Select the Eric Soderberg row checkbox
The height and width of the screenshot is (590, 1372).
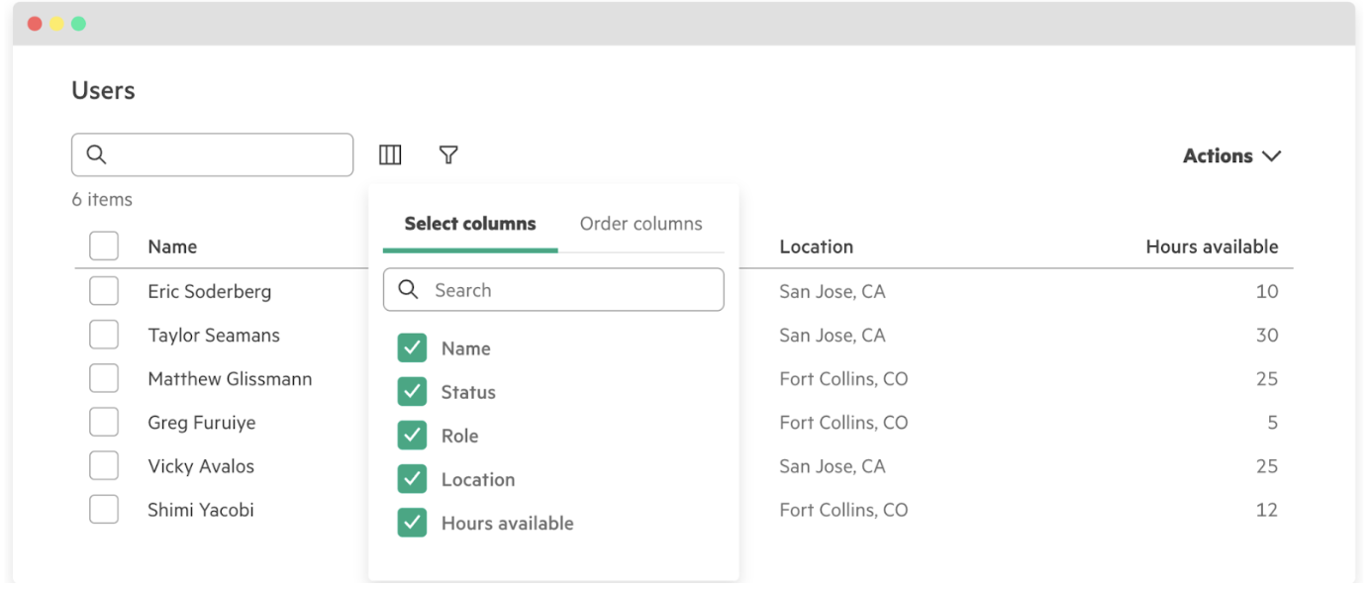tap(104, 291)
